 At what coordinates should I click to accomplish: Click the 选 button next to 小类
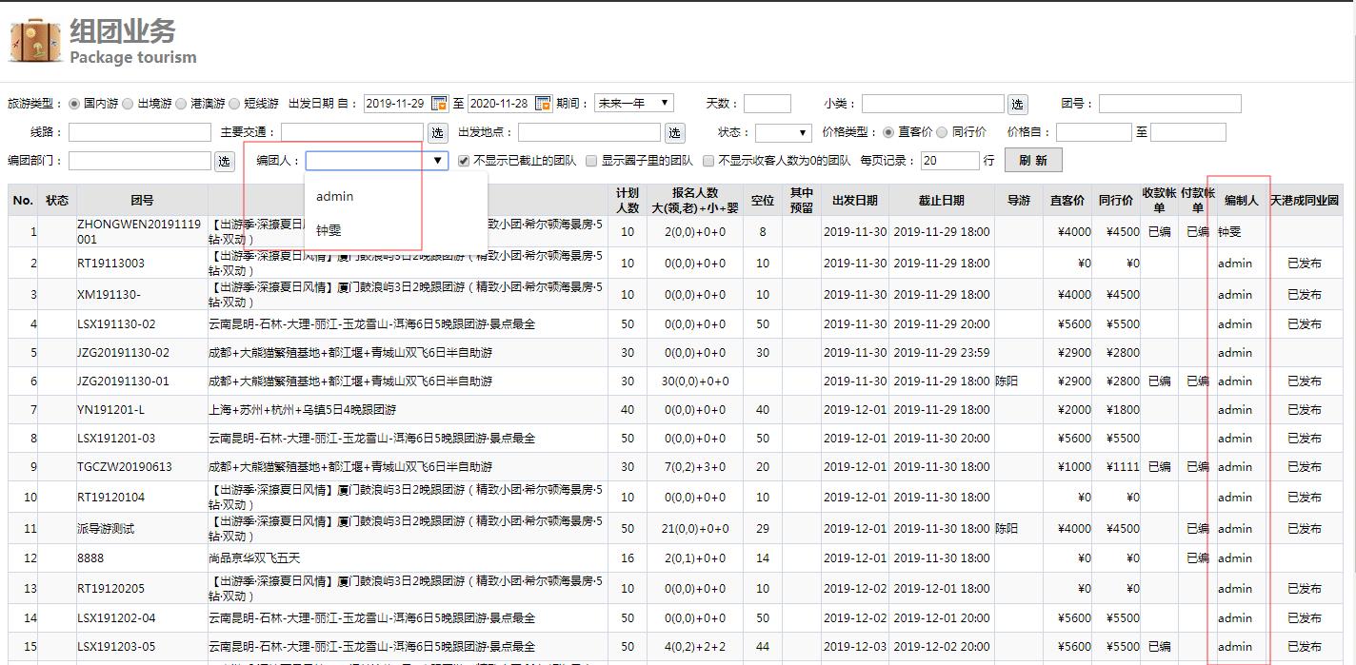1018,105
